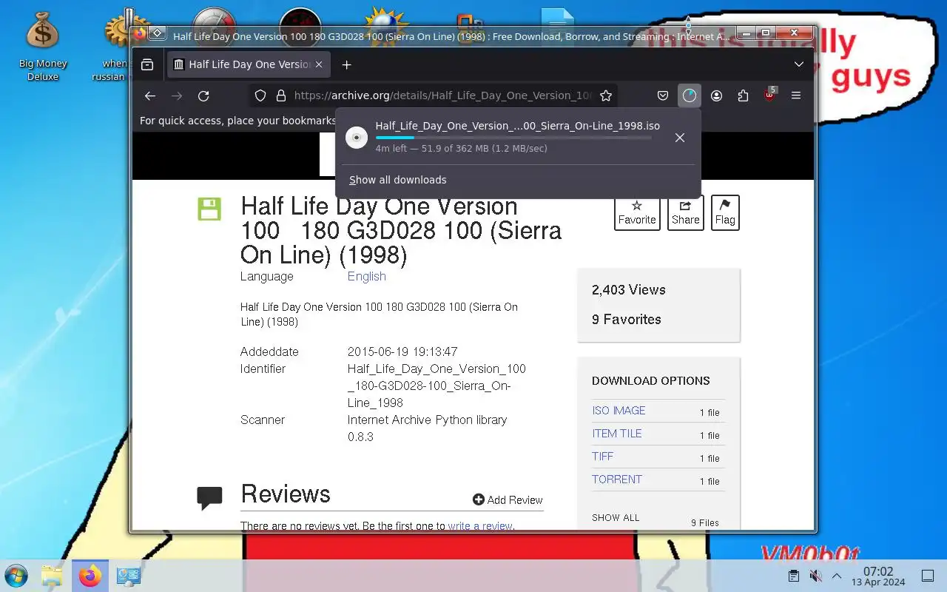The width and height of the screenshot is (947, 592).
Task: Show site security padlock info
Action: (280, 95)
